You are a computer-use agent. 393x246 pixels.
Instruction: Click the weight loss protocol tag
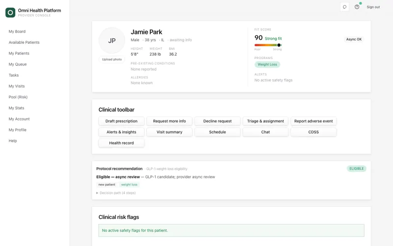[x=129, y=185]
